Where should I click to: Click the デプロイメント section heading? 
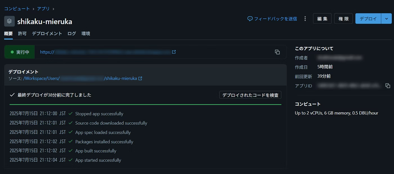click(x=23, y=72)
